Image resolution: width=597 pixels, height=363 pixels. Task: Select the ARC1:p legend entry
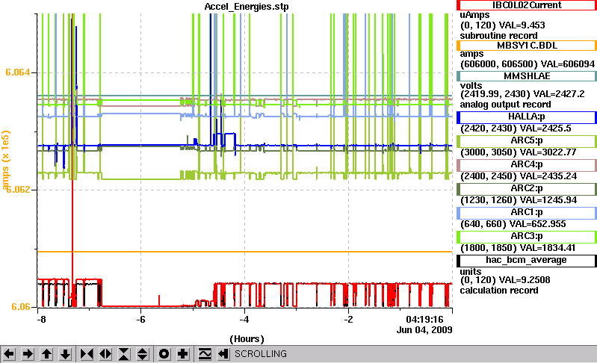[x=527, y=213]
